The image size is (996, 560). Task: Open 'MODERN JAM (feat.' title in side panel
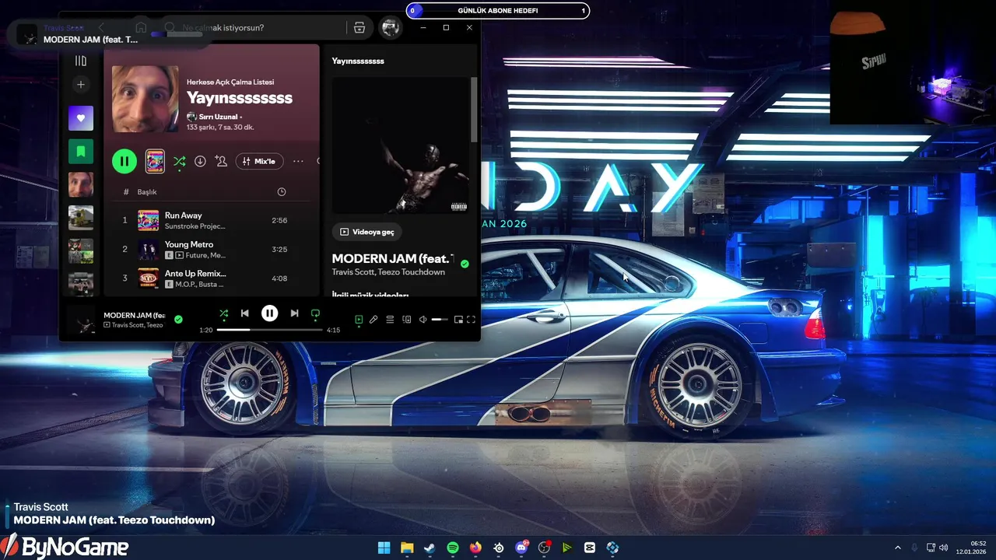point(392,258)
